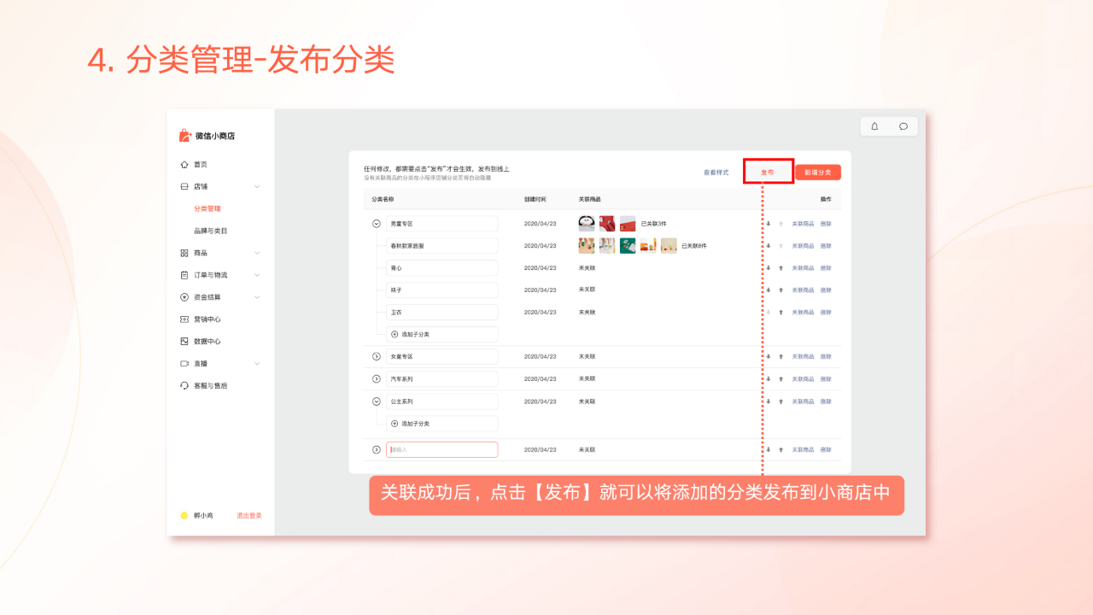
Task: Click the house icon beside 首页
Action: point(184,164)
